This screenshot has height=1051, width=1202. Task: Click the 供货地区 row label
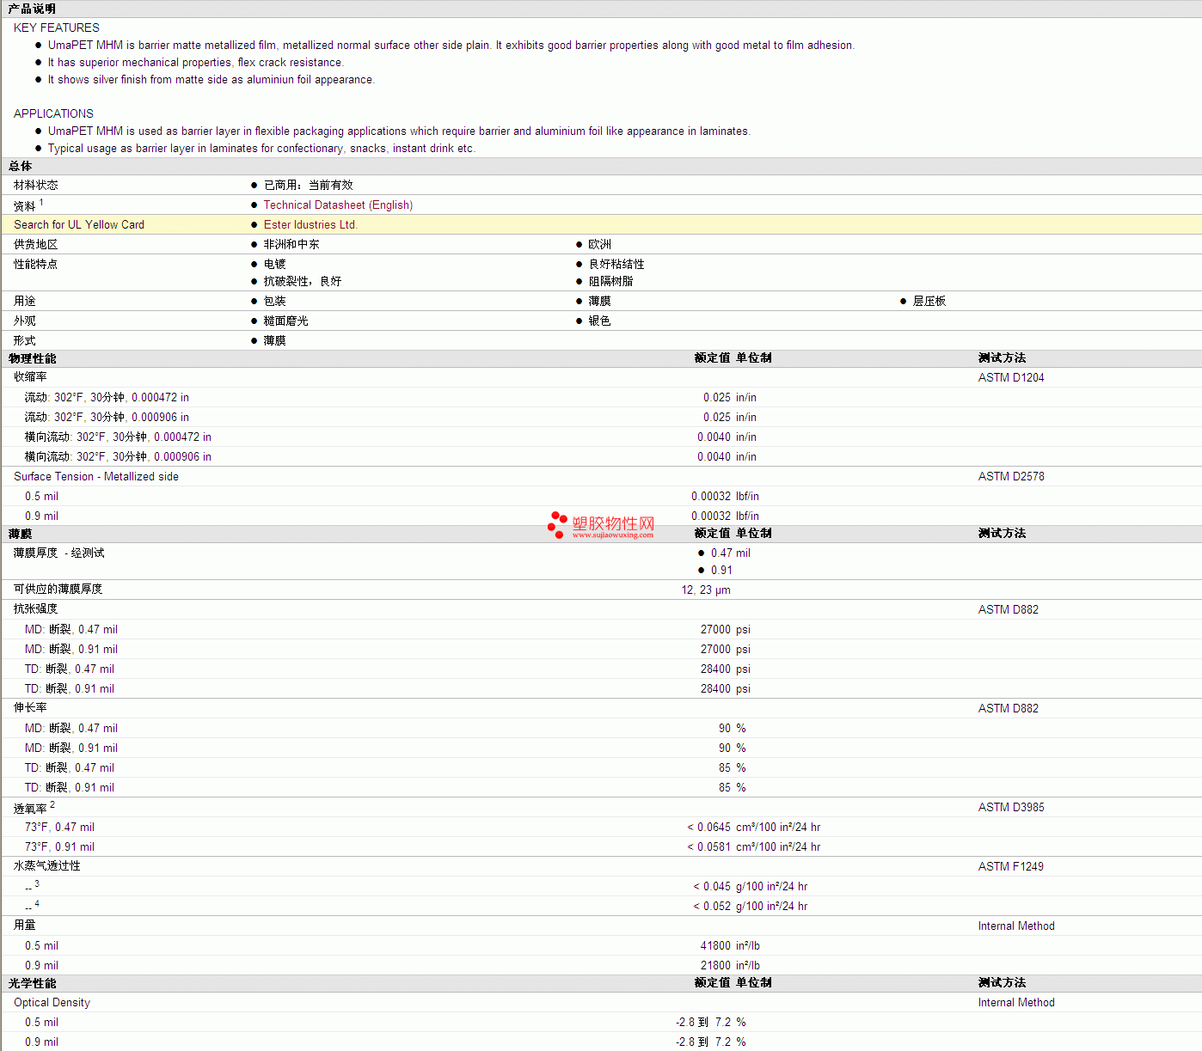click(x=36, y=245)
